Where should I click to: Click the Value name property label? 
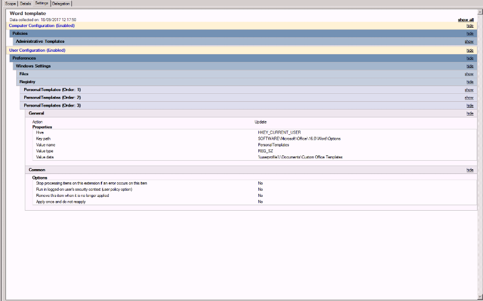[46, 145]
